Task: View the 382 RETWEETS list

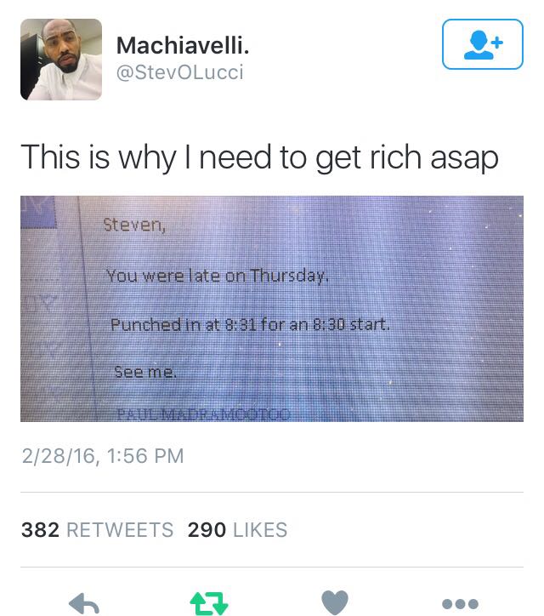Action: pyautogui.click(x=97, y=529)
